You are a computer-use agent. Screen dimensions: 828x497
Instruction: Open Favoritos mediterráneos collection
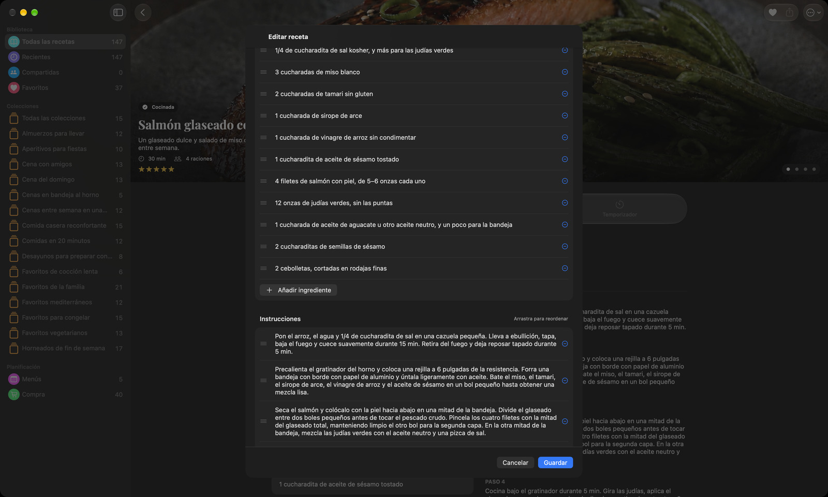[65, 302]
